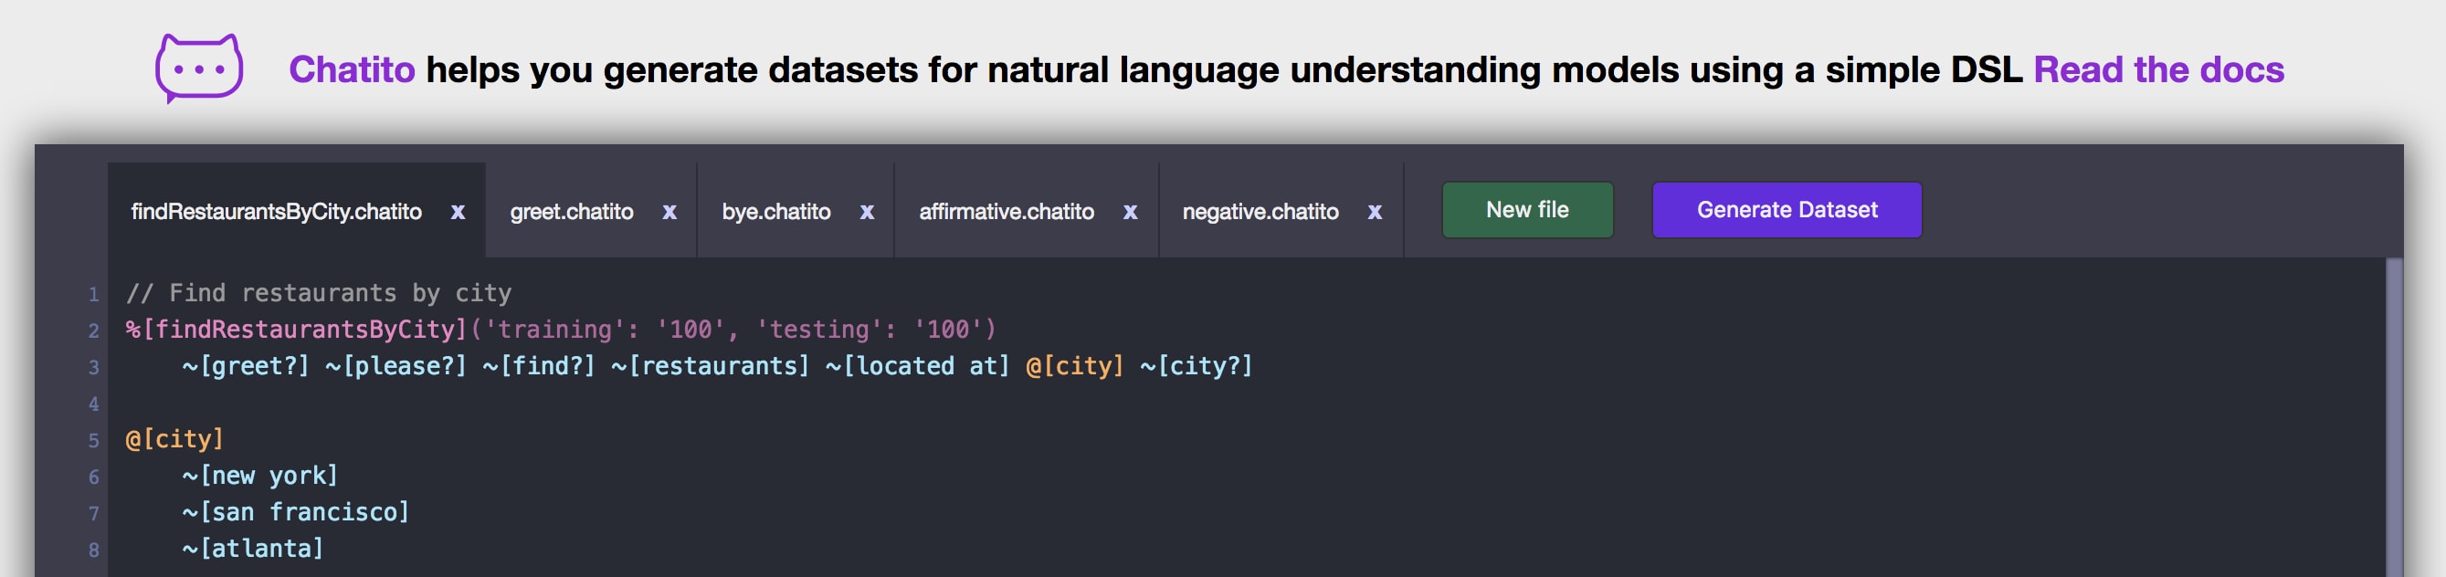Viewport: 2446px width, 577px height.
Task: Click line number 4 in the gutter
Action: point(93,404)
